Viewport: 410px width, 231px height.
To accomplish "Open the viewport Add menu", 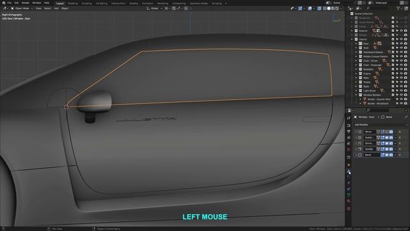I will click(x=56, y=8).
